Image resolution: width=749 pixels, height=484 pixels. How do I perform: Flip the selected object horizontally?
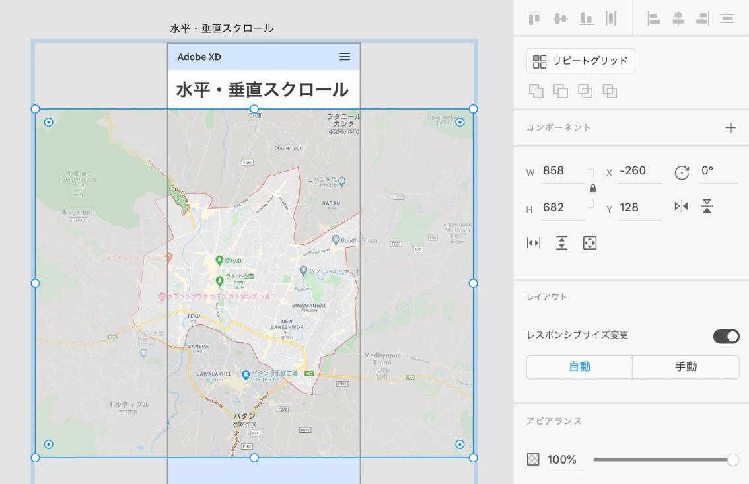pos(682,207)
